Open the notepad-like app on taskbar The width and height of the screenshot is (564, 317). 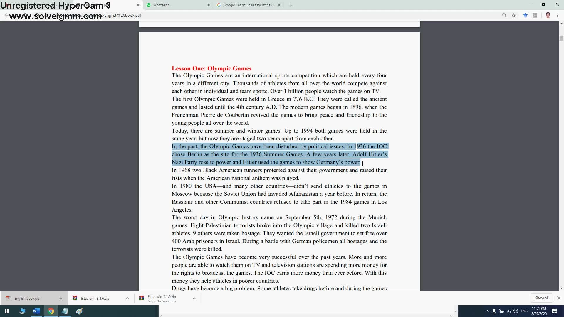pyautogui.click(x=65, y=311)
